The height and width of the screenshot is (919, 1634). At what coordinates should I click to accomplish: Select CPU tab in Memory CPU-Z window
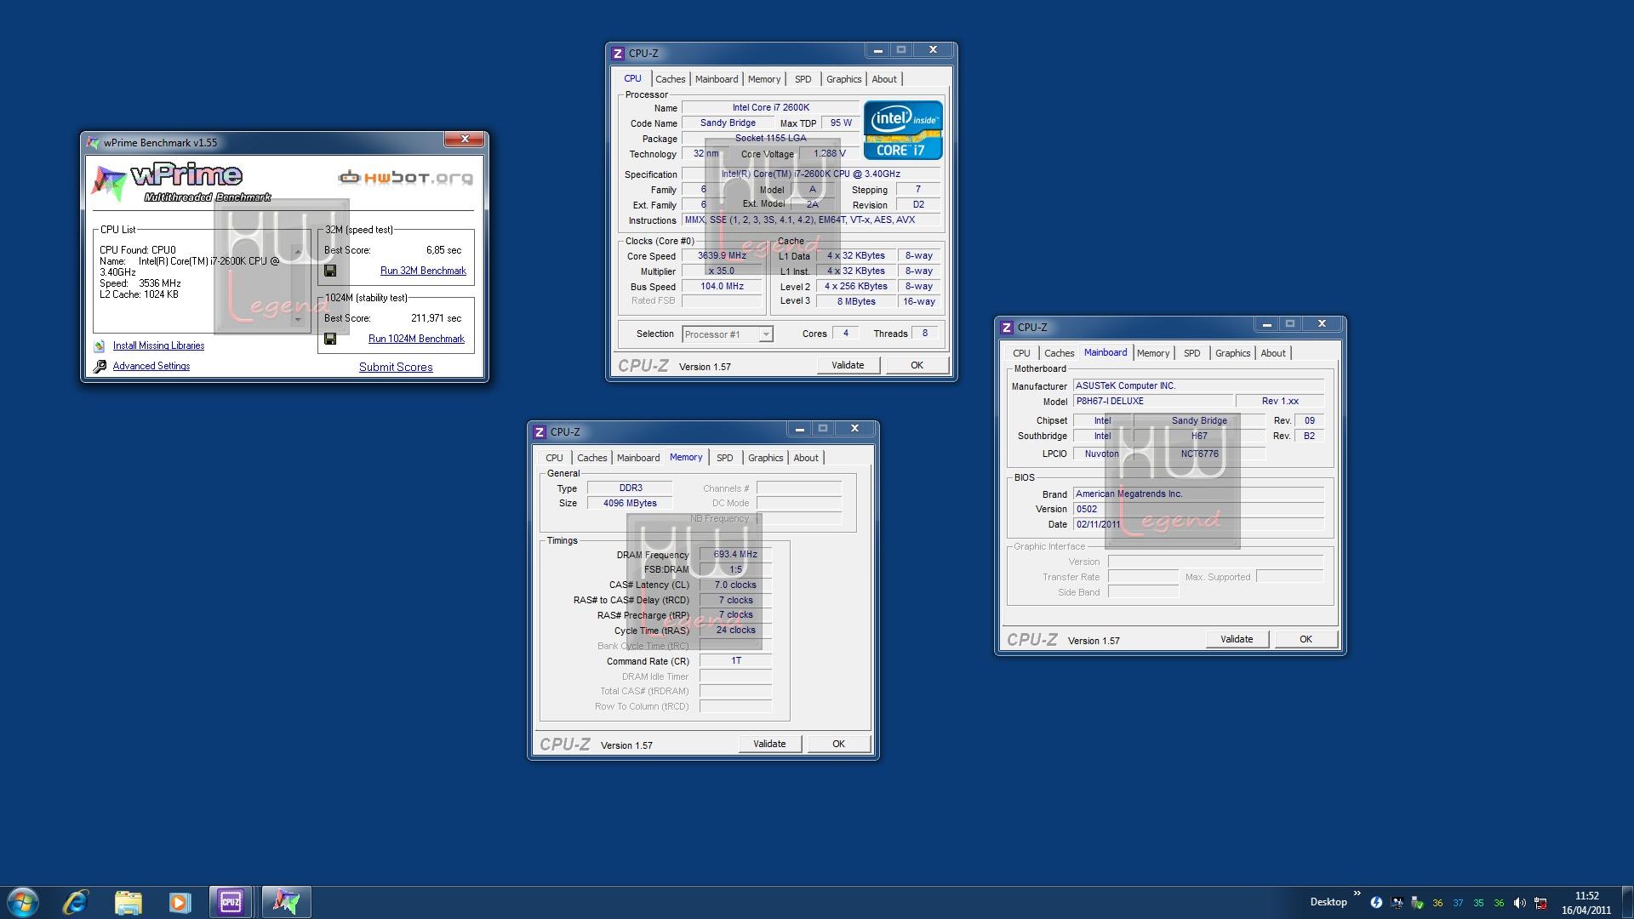point(554,458)
